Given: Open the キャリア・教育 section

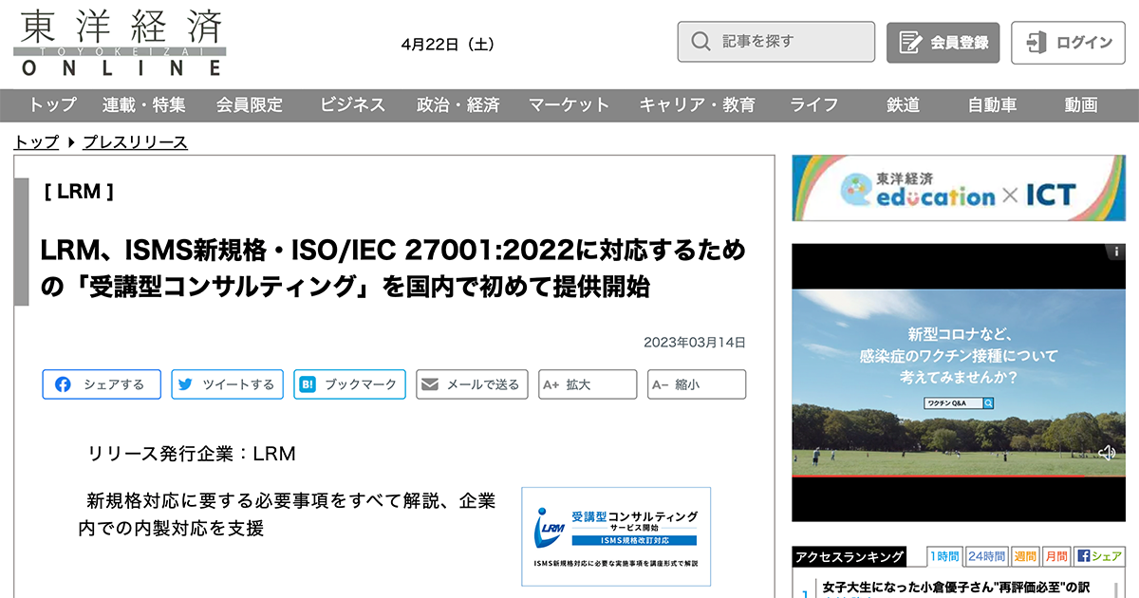Looking at the screenshot, I should [698, 105].
